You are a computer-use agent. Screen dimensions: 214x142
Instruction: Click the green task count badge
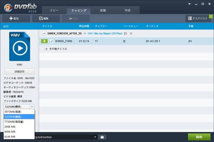point(211,16)
